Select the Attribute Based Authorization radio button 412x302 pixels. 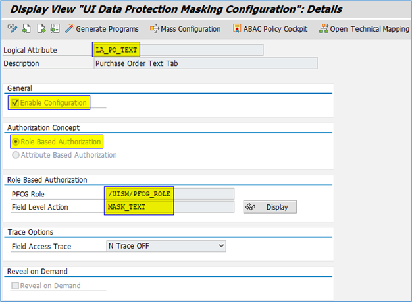coord(16,155)
